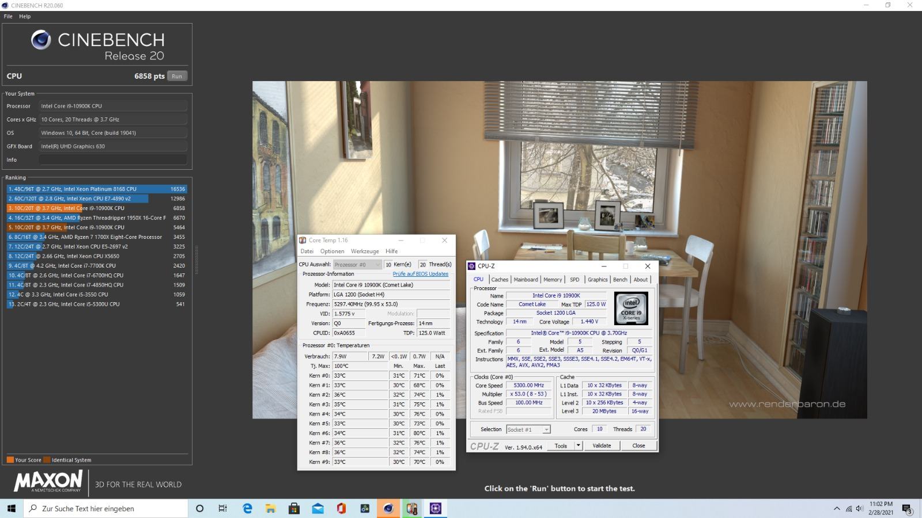
Task: Open Task View in the taskbar
Action: tap(223, 508)
